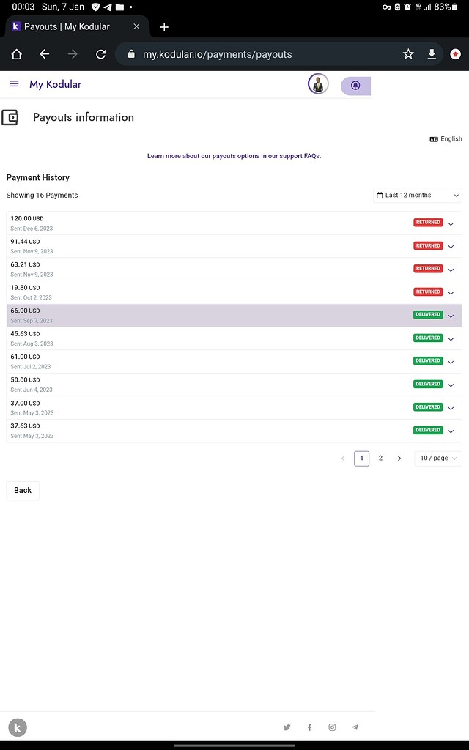This screenshot has width=469, height=750.
Task: Open Kodular's Instagram via the footer icon
Action: pos(332,727)
